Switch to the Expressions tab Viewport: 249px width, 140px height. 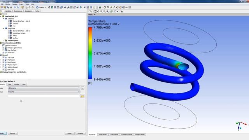[18, 11]
